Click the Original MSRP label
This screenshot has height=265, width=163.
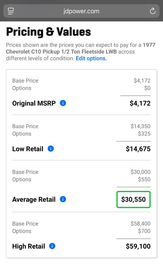pyautogui.click(x=34, y=103)
